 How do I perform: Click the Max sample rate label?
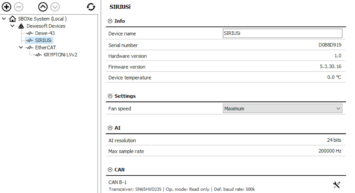(x=126, y=151)
